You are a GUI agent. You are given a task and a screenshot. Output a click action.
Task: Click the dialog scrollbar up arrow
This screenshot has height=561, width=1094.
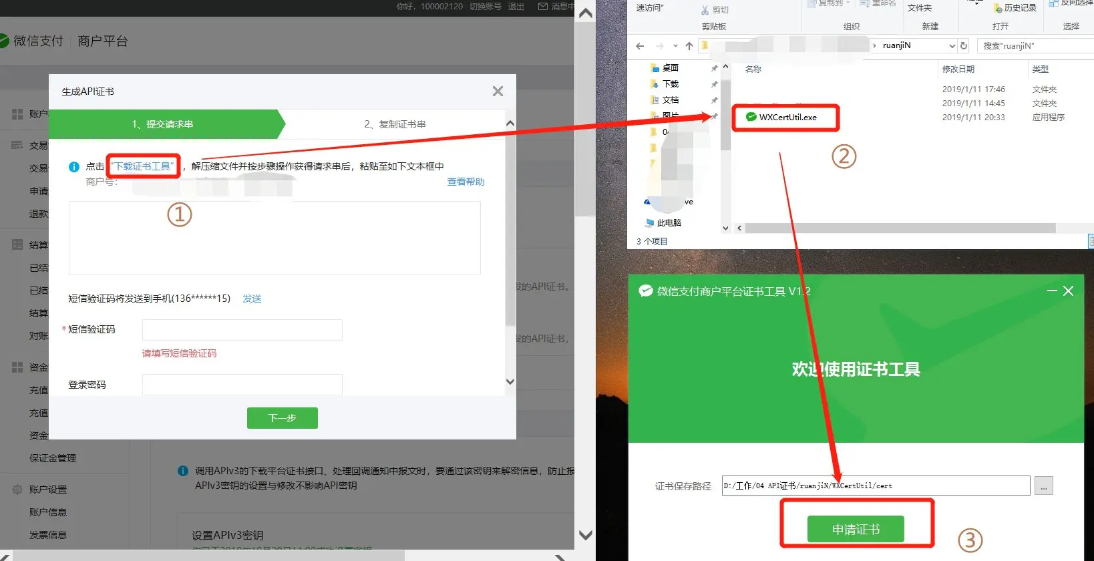click(510, 124)
